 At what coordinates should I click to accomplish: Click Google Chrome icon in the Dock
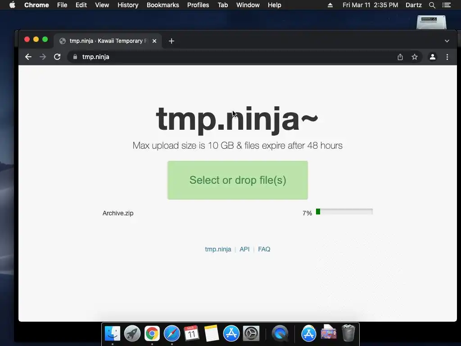[152, 334]
